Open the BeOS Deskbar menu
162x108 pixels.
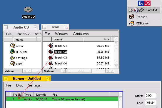[144, 3]
